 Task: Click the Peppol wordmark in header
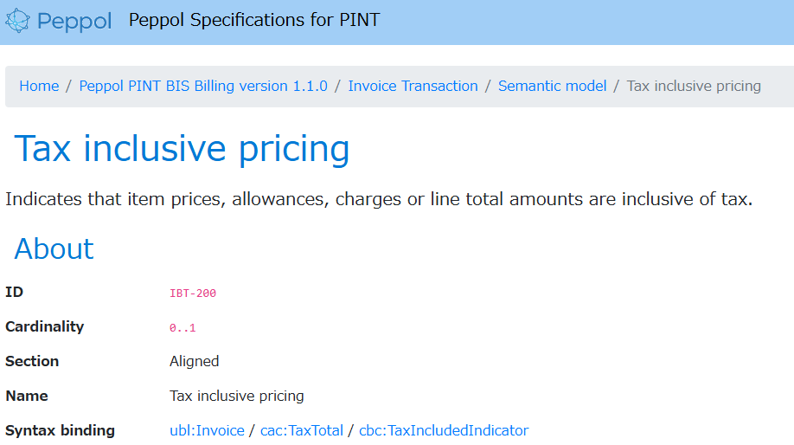tap(74, 22)
